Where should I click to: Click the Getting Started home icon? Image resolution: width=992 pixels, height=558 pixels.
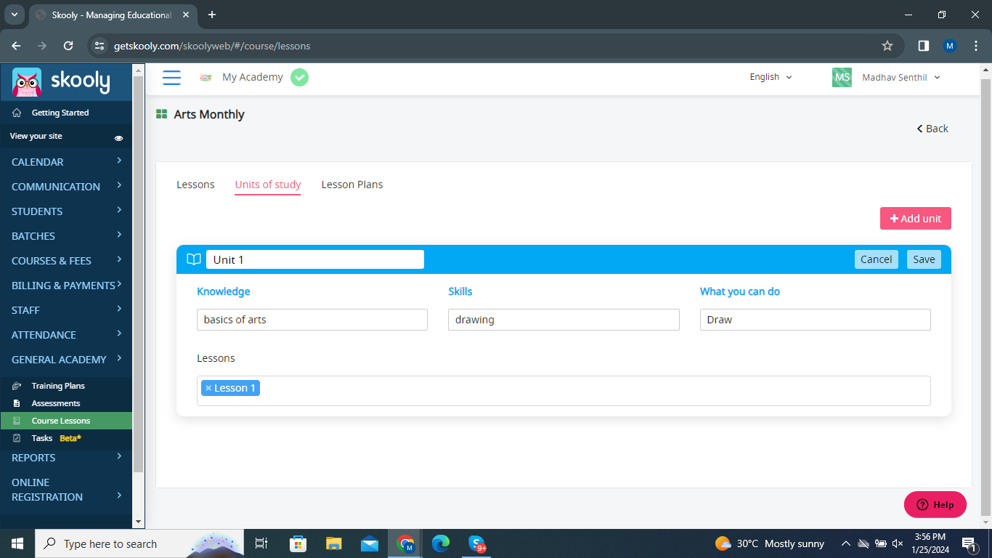[x=17, y=113]
